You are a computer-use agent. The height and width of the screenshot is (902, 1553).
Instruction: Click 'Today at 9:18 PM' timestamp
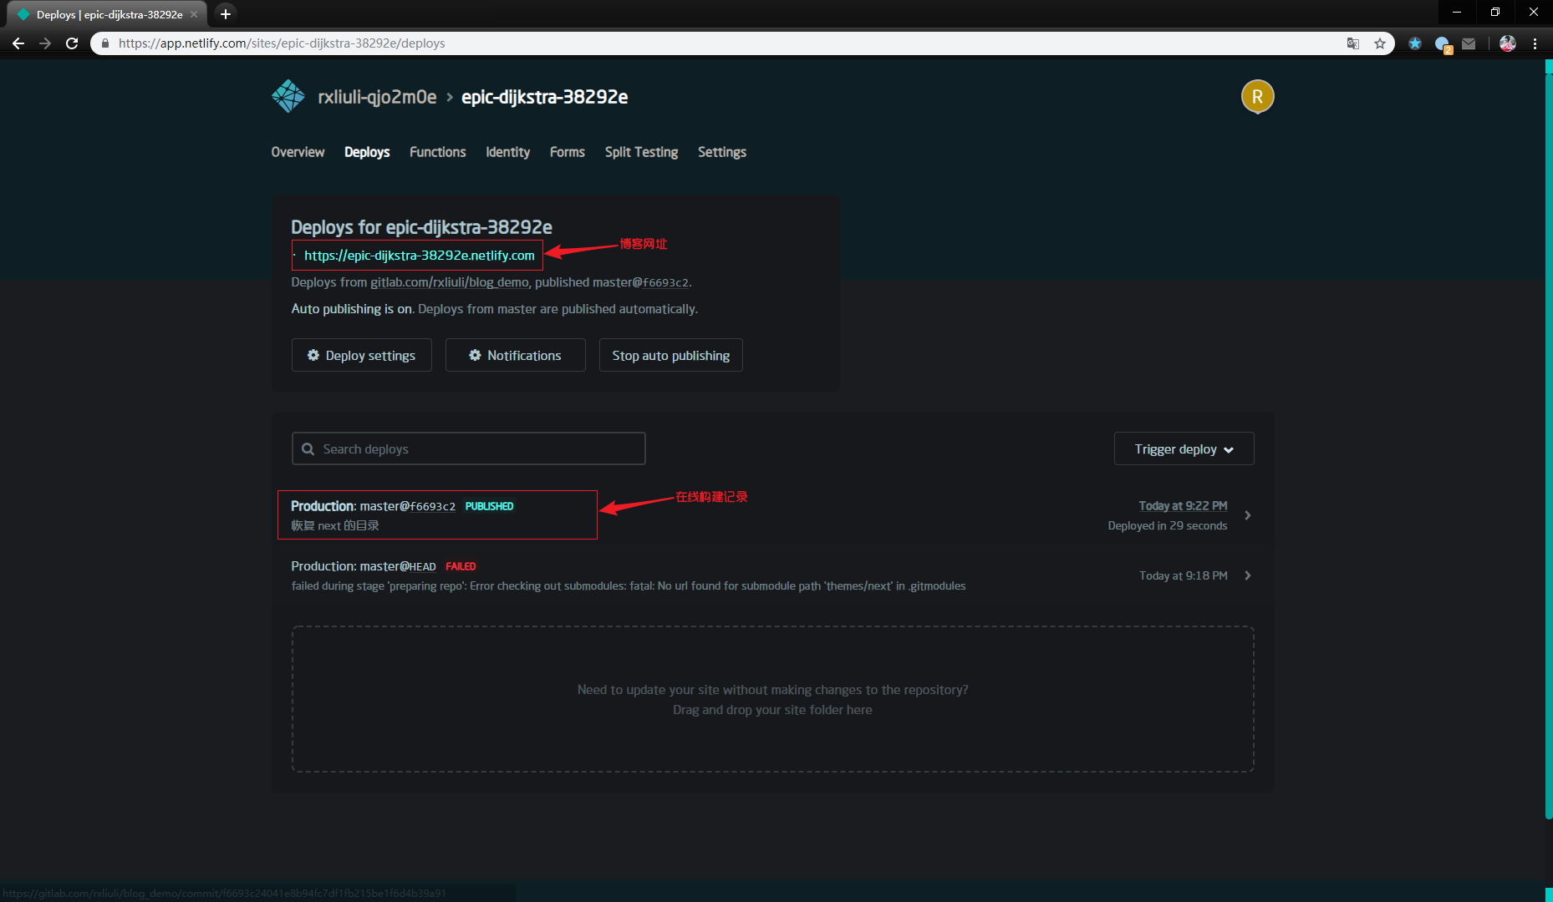tap(1183, 576)
